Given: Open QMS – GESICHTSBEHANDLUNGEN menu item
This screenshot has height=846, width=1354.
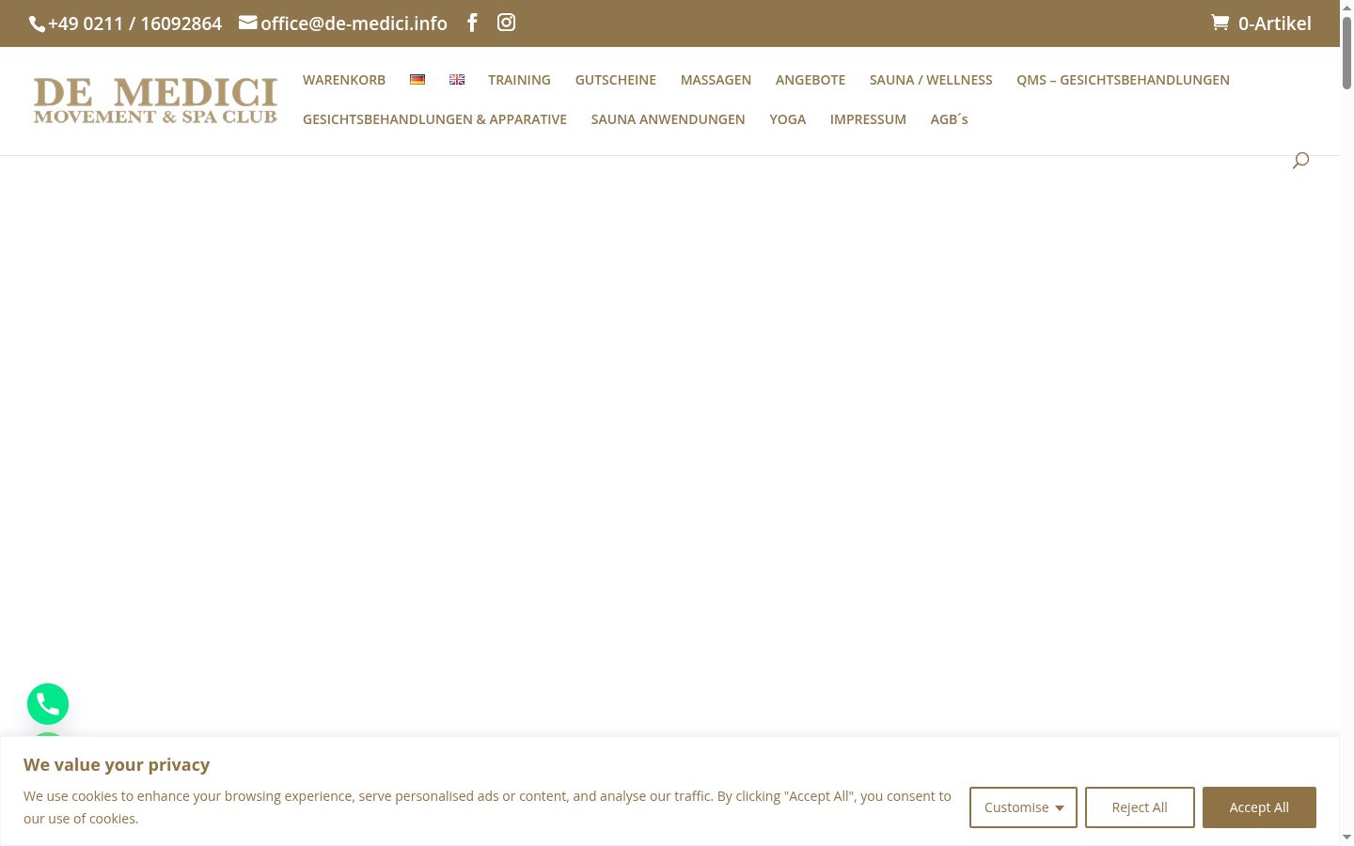Looking at the screenshot, I should 1123,80.
